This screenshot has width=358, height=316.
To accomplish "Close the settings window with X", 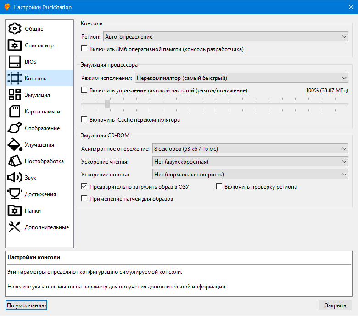I will (351, 7).
